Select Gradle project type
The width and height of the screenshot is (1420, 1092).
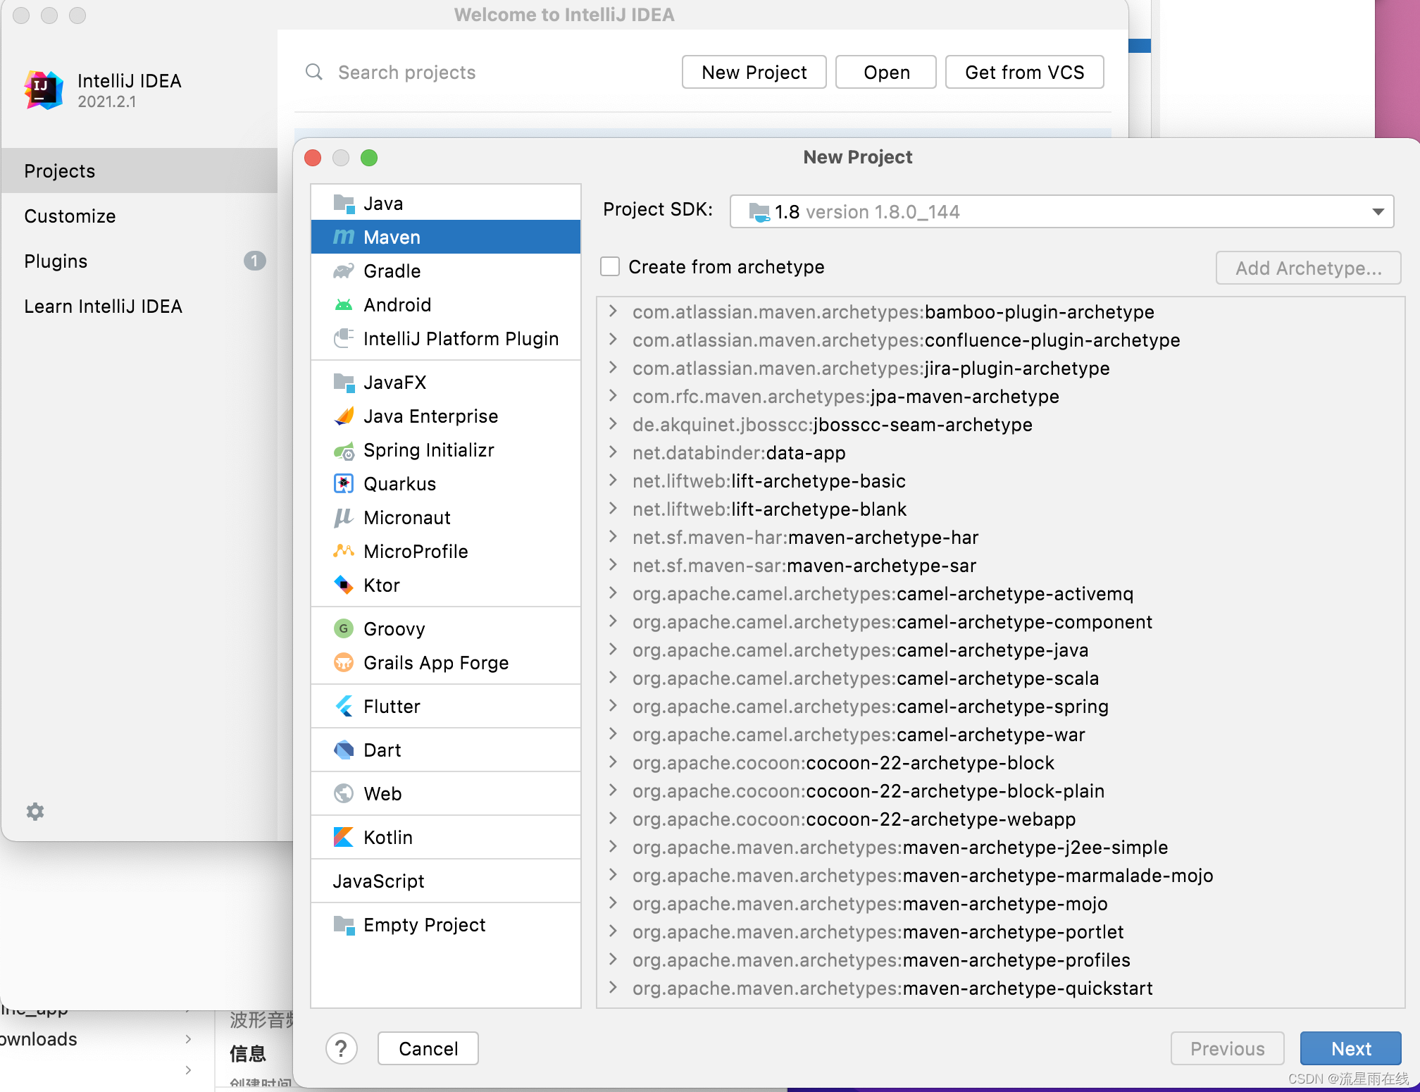pos(446,271)
